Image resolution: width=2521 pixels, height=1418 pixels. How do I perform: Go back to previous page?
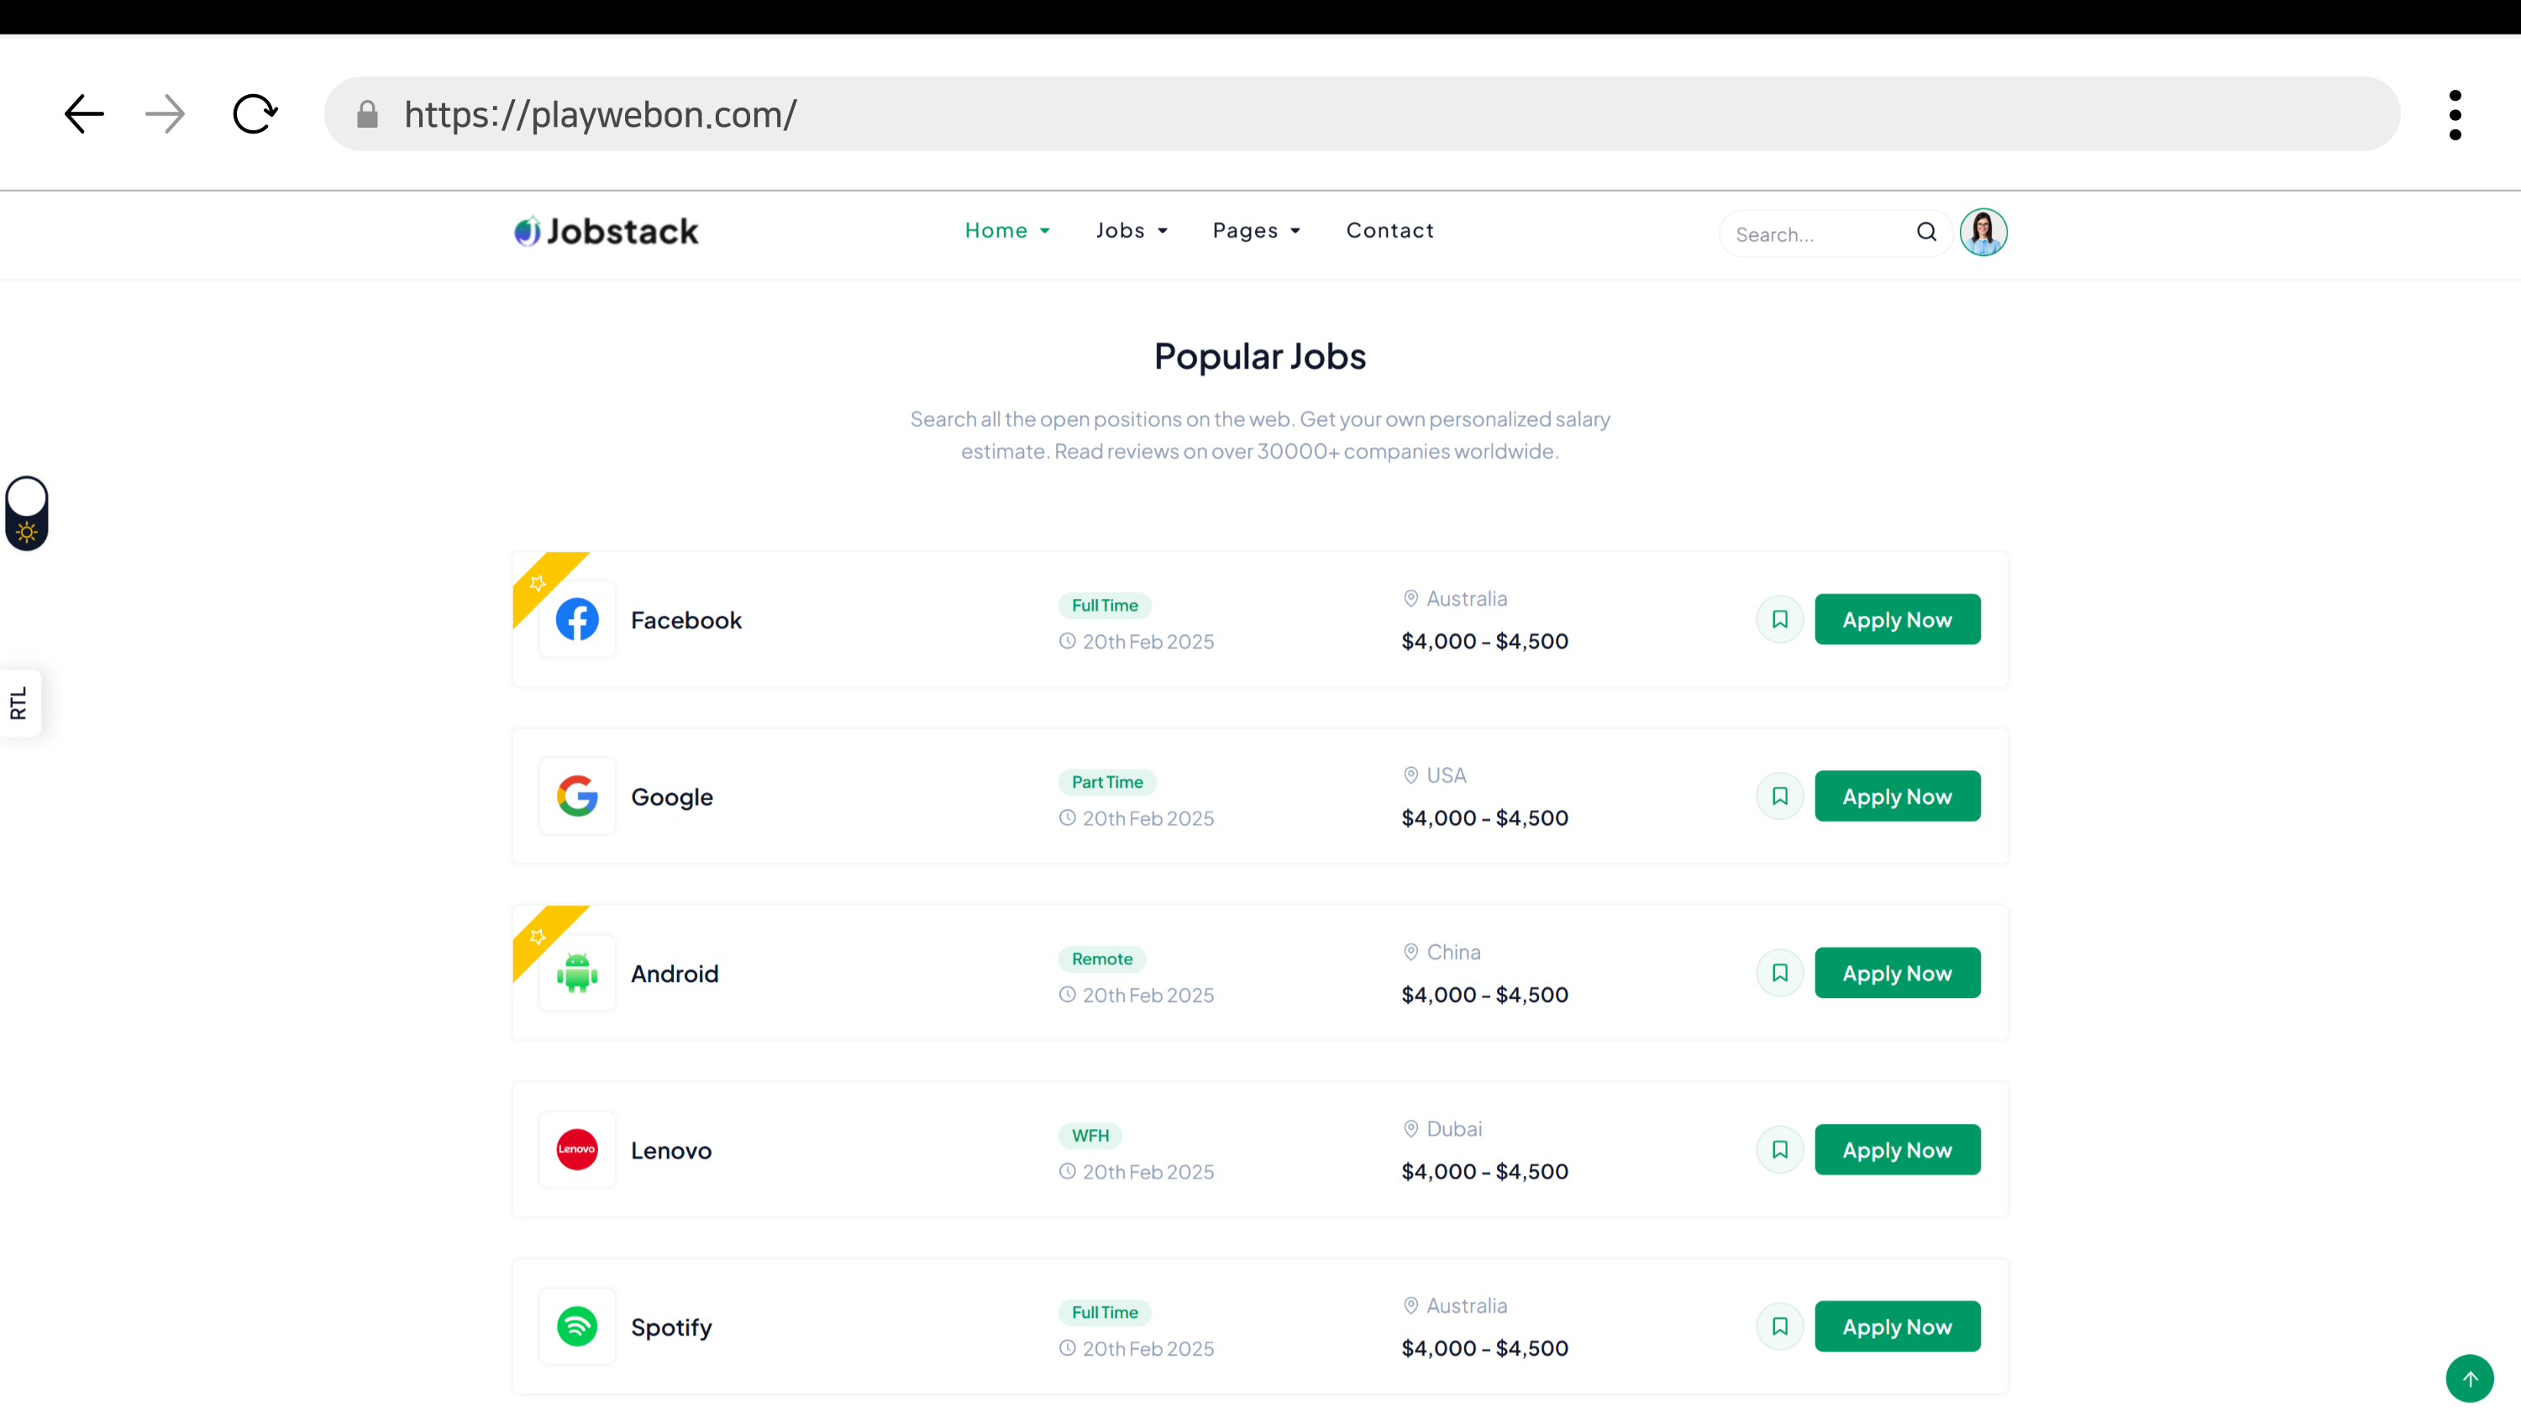(84, 113)
